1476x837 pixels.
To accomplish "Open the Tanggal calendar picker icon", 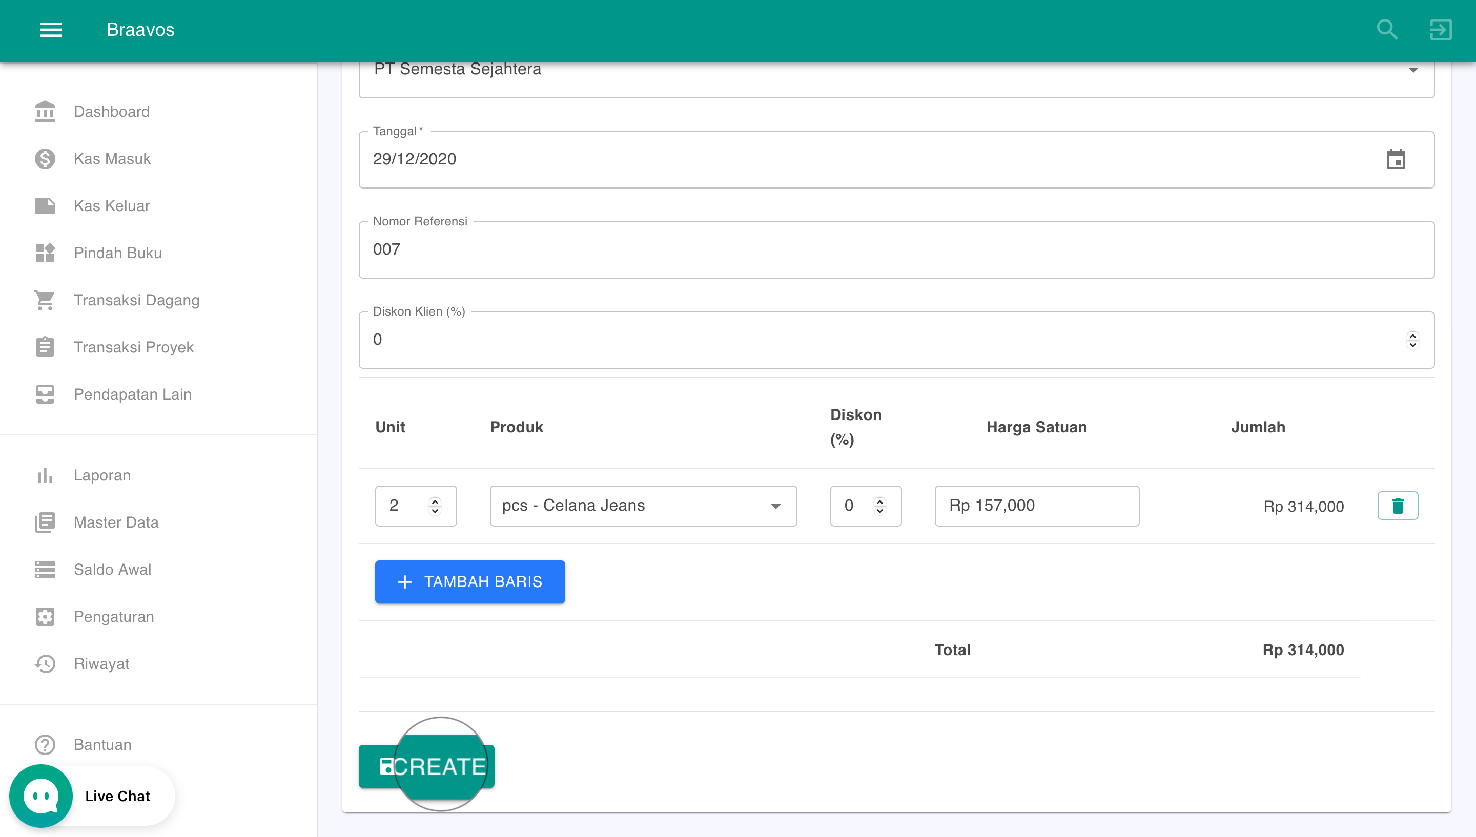I will click(1396, 159).
